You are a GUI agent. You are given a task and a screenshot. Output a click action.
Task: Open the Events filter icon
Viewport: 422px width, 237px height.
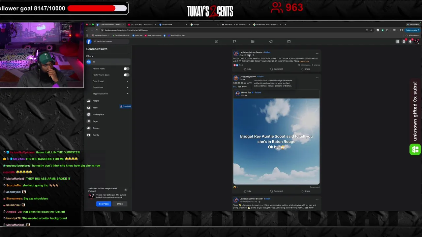[x=88, y=135]
